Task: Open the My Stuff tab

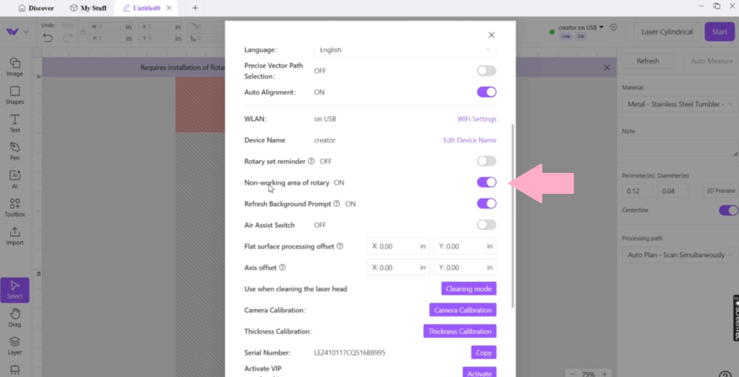Action: pyautogui.click(x=88, y=8)
